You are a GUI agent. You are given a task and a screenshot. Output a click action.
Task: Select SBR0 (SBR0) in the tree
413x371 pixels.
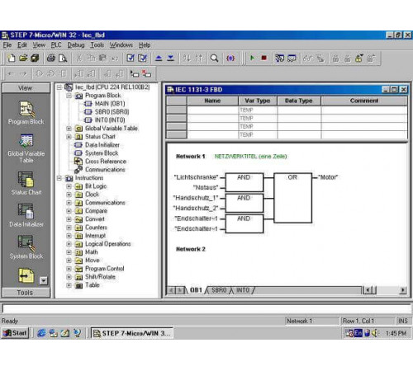[112, 112]
